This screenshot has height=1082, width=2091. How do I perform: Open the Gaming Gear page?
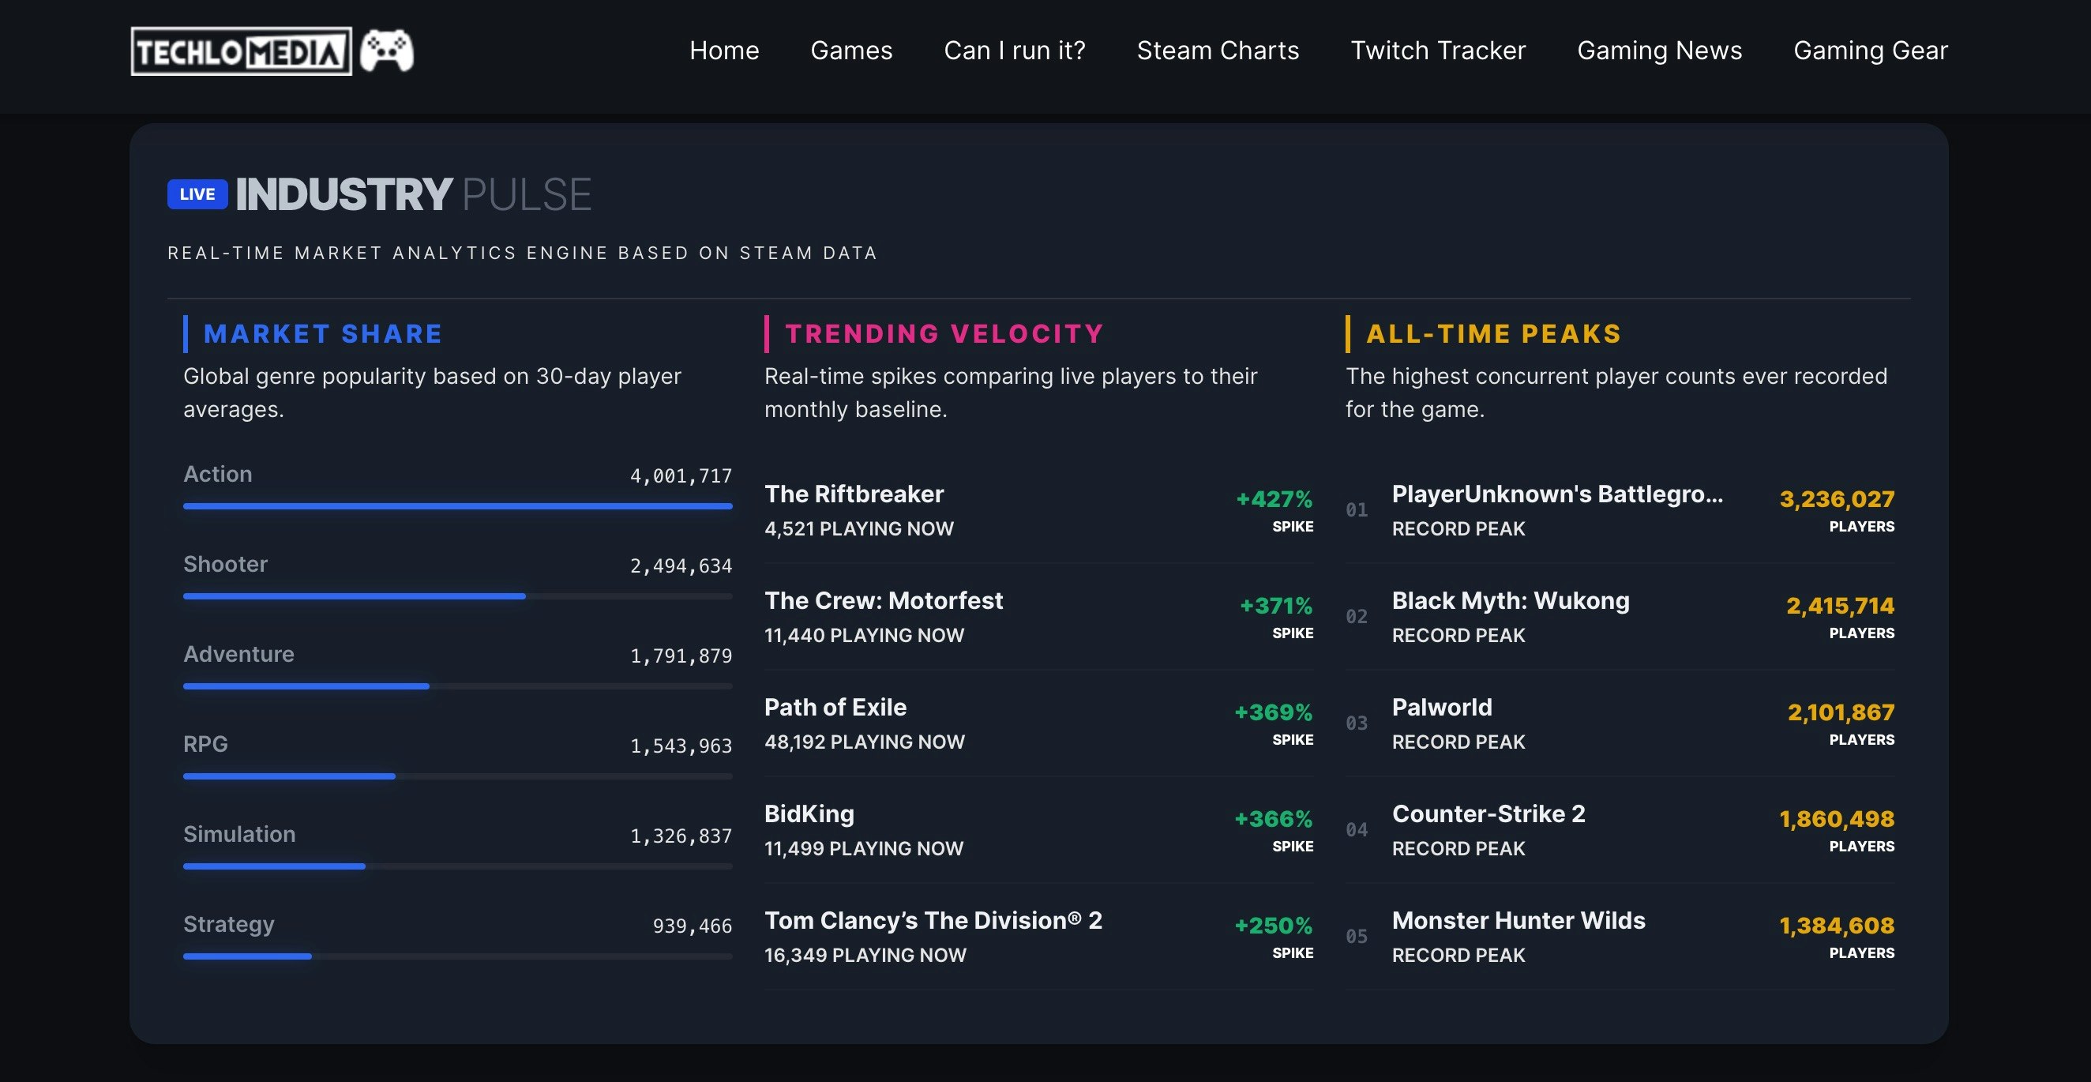pos(1870,51)
